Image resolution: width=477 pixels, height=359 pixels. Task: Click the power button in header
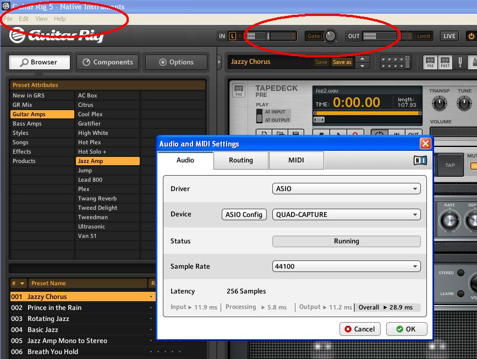(471, 36)
